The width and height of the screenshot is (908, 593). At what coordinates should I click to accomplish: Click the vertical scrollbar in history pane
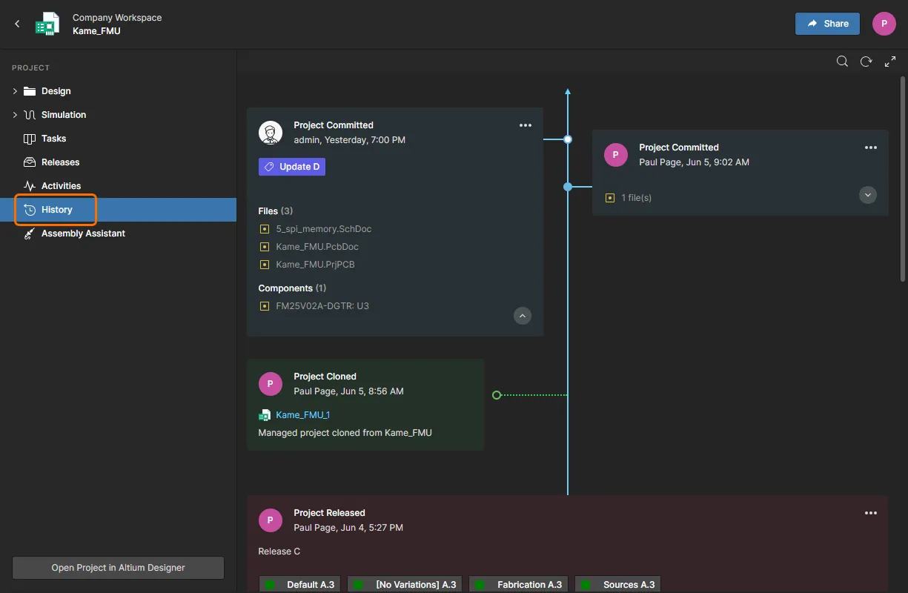pyautogui.click(x=902, y=178)
